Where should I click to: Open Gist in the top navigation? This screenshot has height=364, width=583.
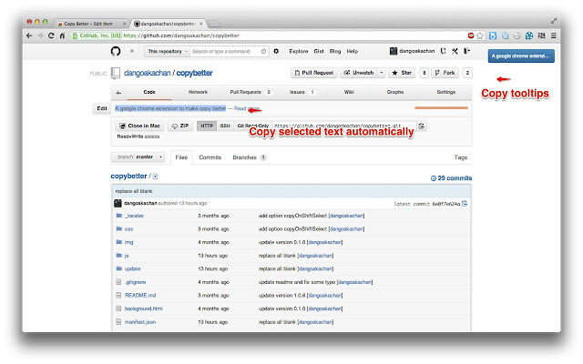pyautogui.click(x=319, y=51)
